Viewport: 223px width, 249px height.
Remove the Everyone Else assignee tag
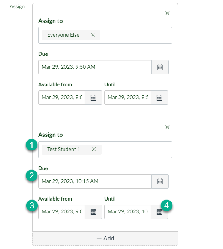coord(93,35)
